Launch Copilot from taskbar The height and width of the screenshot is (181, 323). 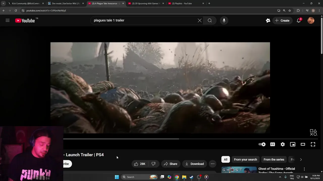click(x=169, y=177)
